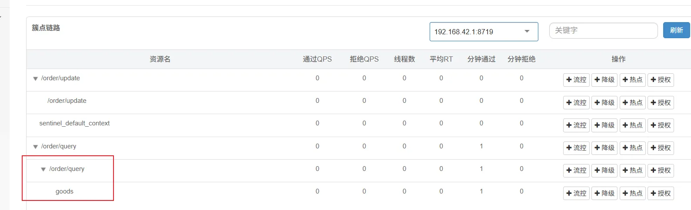The image size is (691, 210).
Task: Collapse the nested /order/query child node
Action: pos(43,170)
